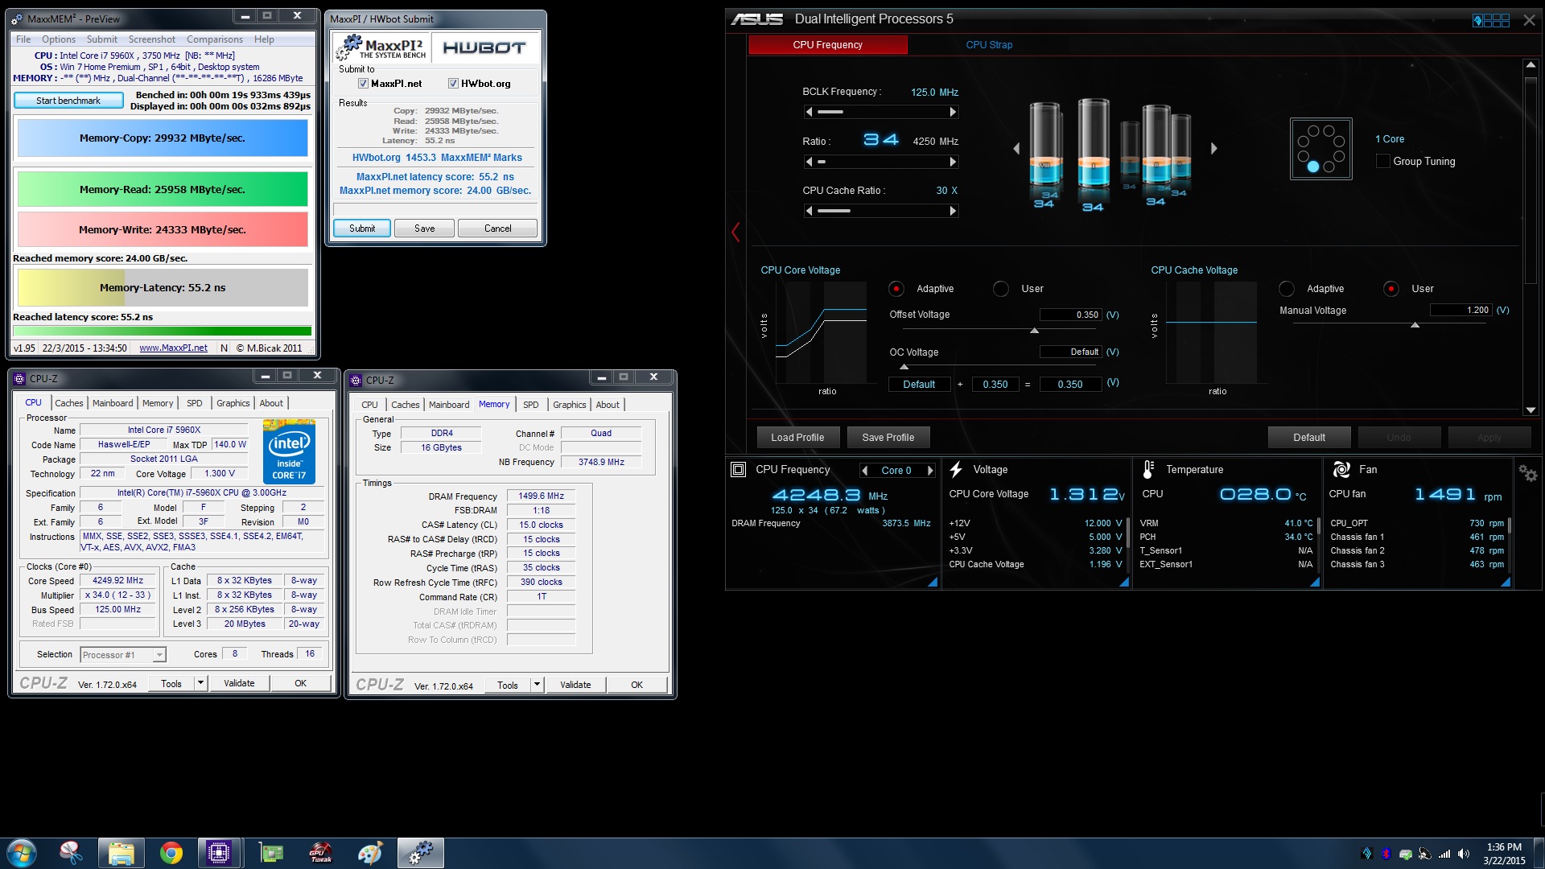Select User mode for CPU Core Voltage
Viewport: 1545px width, 869px height.
click(1001, 289)
